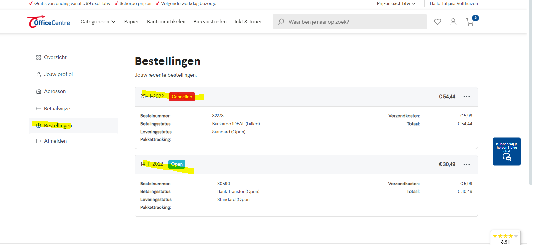Click the Adressen house icon
This screenshot has width=534, height=245.
coord(39,91)
